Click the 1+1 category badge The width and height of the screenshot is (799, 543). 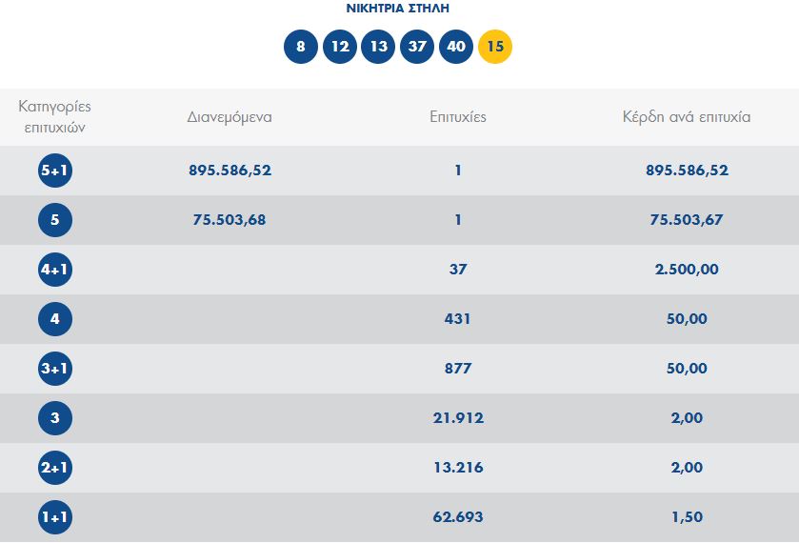[55, 517]
